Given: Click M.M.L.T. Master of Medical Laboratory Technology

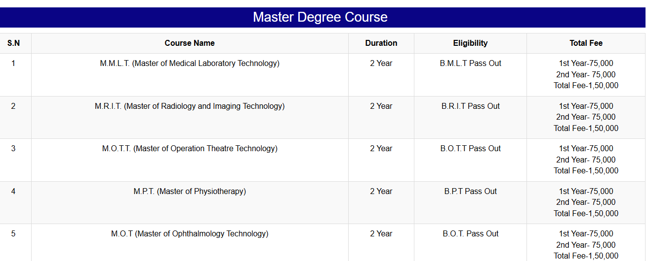Looking at the screenshot, I should [x=190, y=64].
